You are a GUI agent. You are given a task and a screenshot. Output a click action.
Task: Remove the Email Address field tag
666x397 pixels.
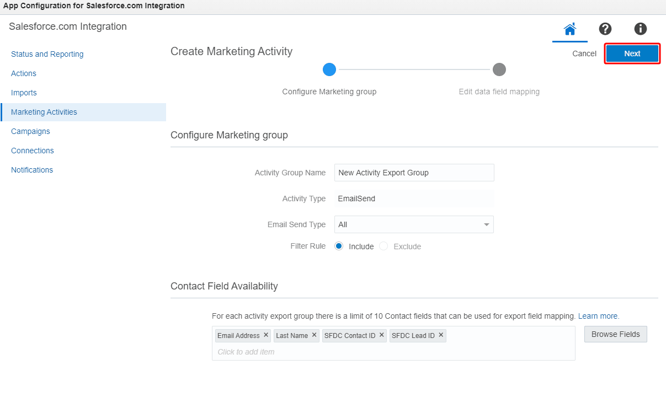point(266,335)
